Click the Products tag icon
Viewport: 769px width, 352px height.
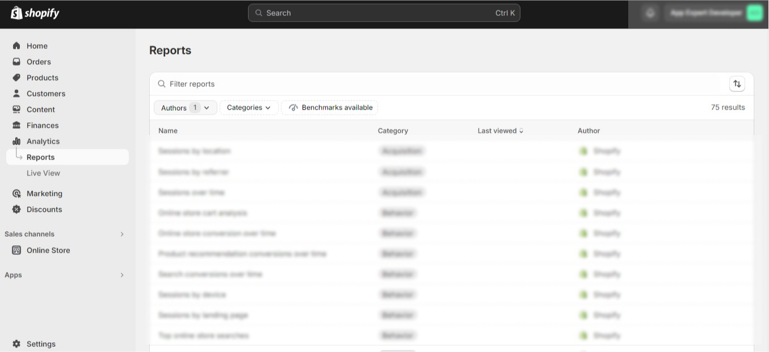tap(16, 77)
